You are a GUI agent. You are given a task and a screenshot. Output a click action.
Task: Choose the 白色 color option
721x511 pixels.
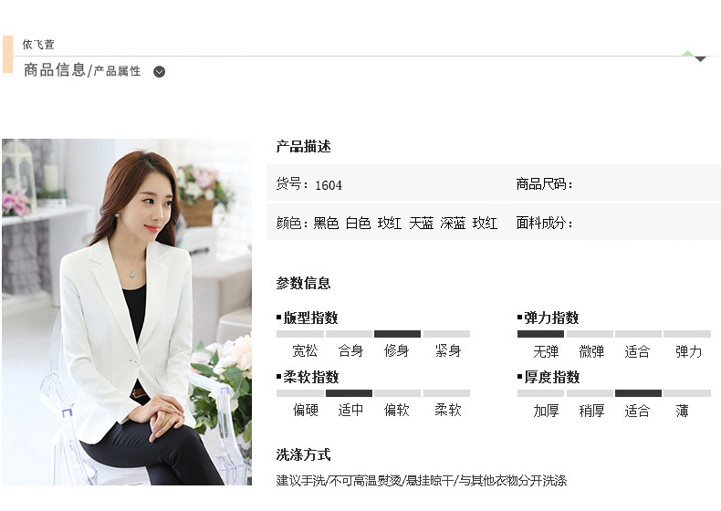tap(358, 223)
